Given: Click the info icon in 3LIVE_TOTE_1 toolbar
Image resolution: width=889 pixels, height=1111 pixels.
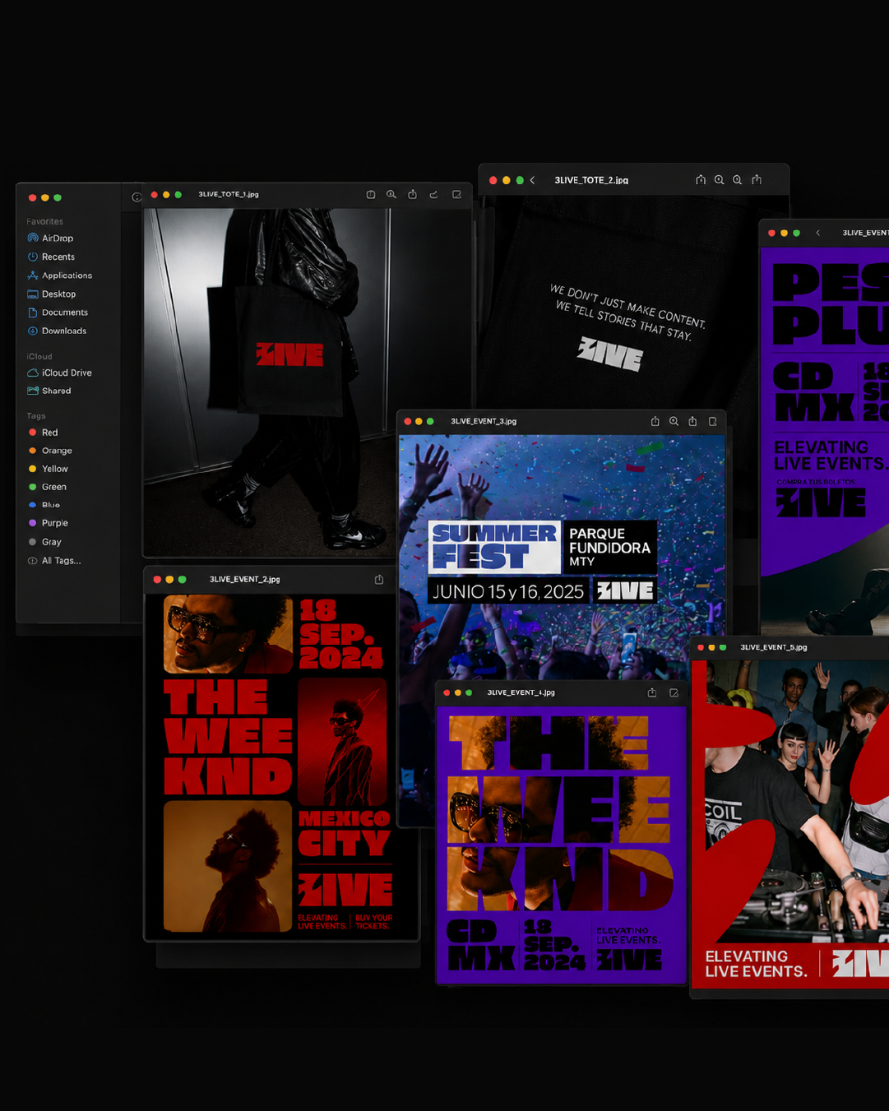Looking at the screenshot, I should click(371, 195).
